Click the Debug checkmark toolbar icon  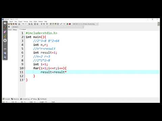coord(61,24)
